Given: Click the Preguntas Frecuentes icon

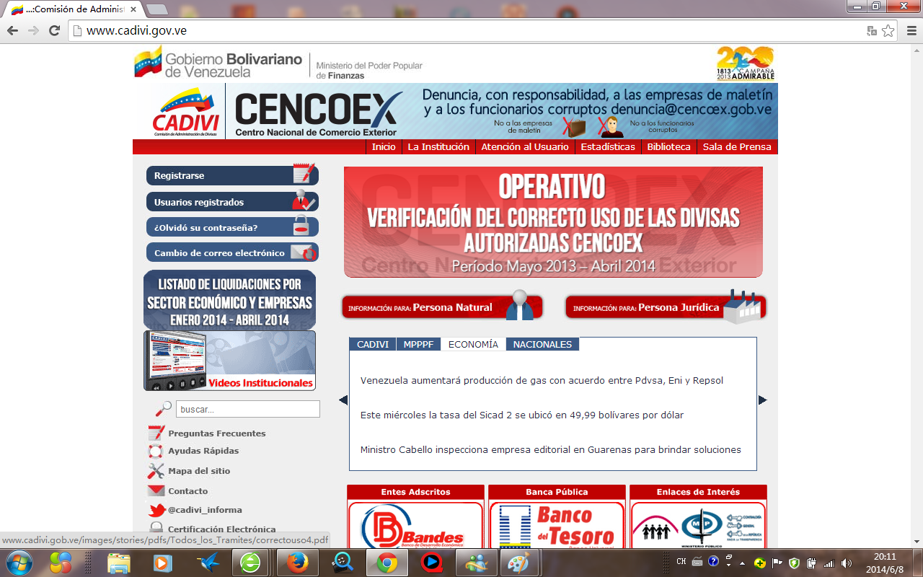Looking at the screenshot, I should click(x=156, y=433).
